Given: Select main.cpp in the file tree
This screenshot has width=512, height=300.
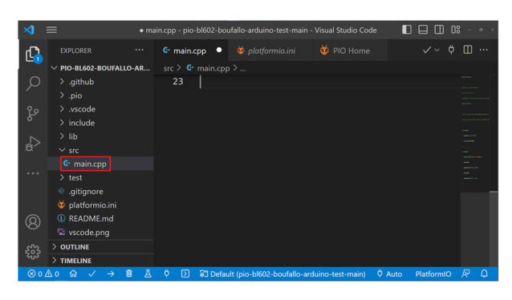Looking at the screenshot, I should click(100, 164).
